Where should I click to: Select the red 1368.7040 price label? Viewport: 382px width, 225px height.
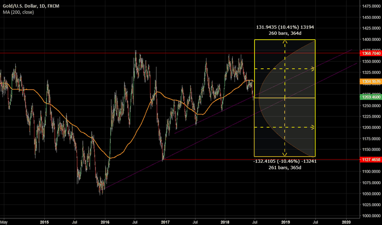pos(371,53)
